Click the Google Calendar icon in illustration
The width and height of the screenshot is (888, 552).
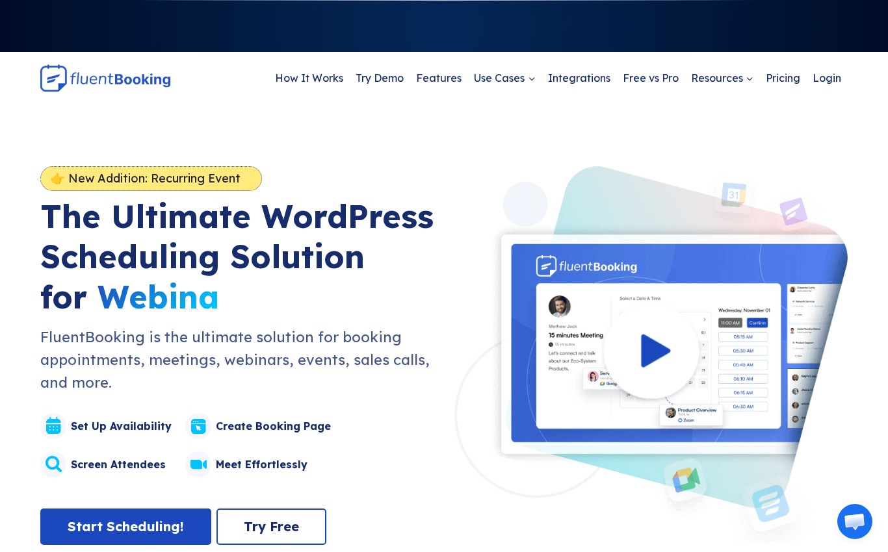(x=734, y=195)
